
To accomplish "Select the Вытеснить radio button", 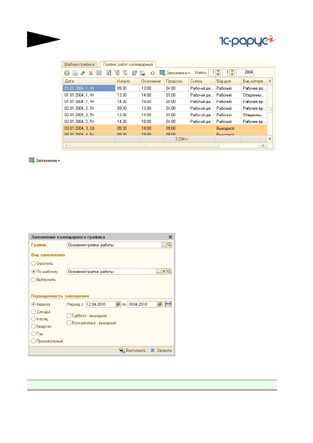I will (34, 280).
